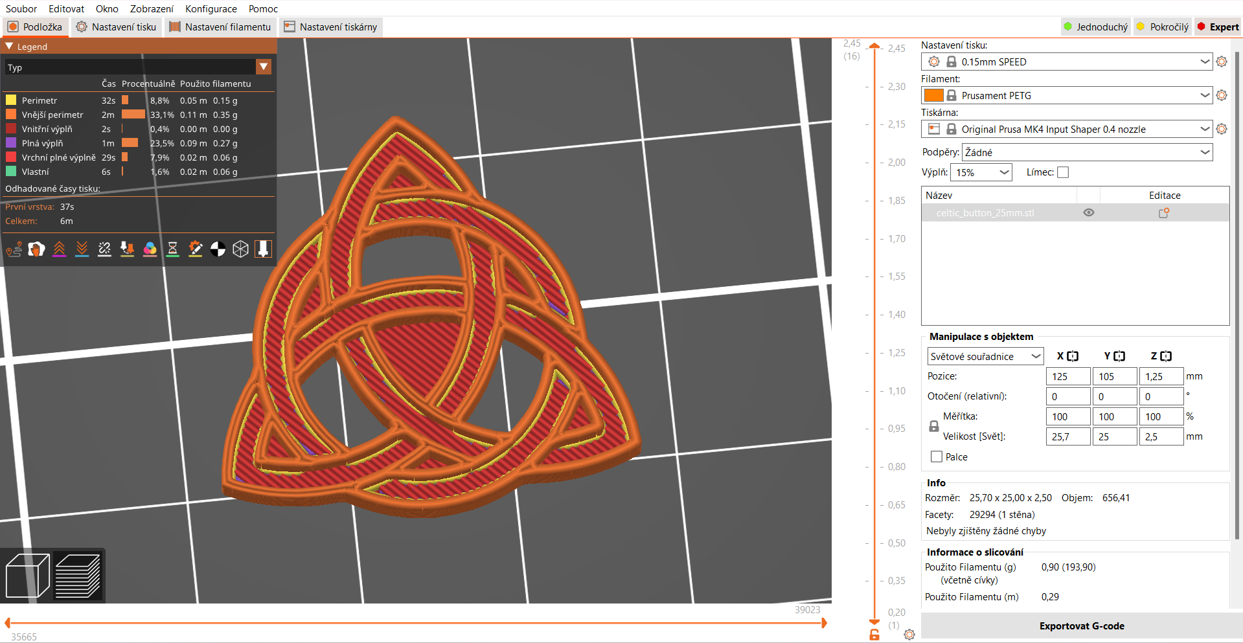The width and height of the screenshot is (1243, 643).
Task: Click the X position field showing 125
Action: [x=1068, y=376]
